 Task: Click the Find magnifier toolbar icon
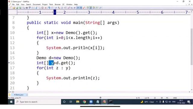[56, 8]
